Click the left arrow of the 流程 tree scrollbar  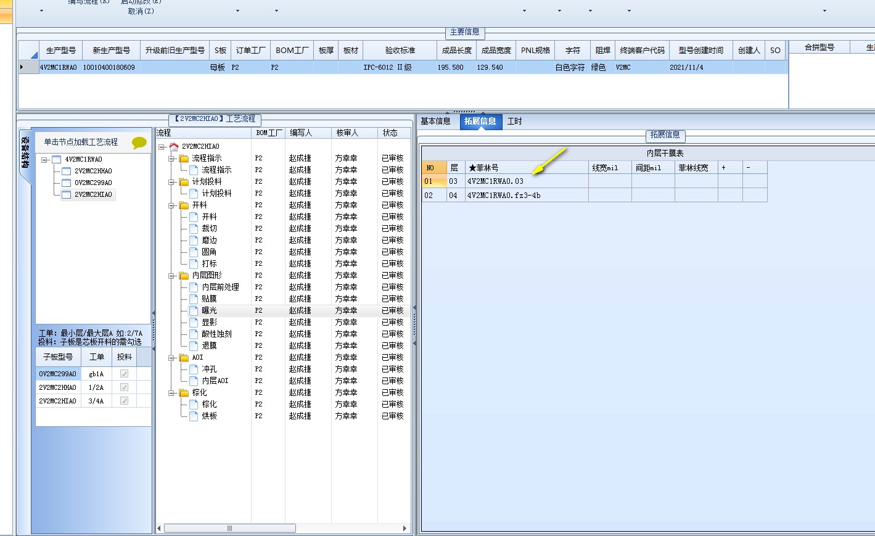pyautogui.click(x=159, y=529)
